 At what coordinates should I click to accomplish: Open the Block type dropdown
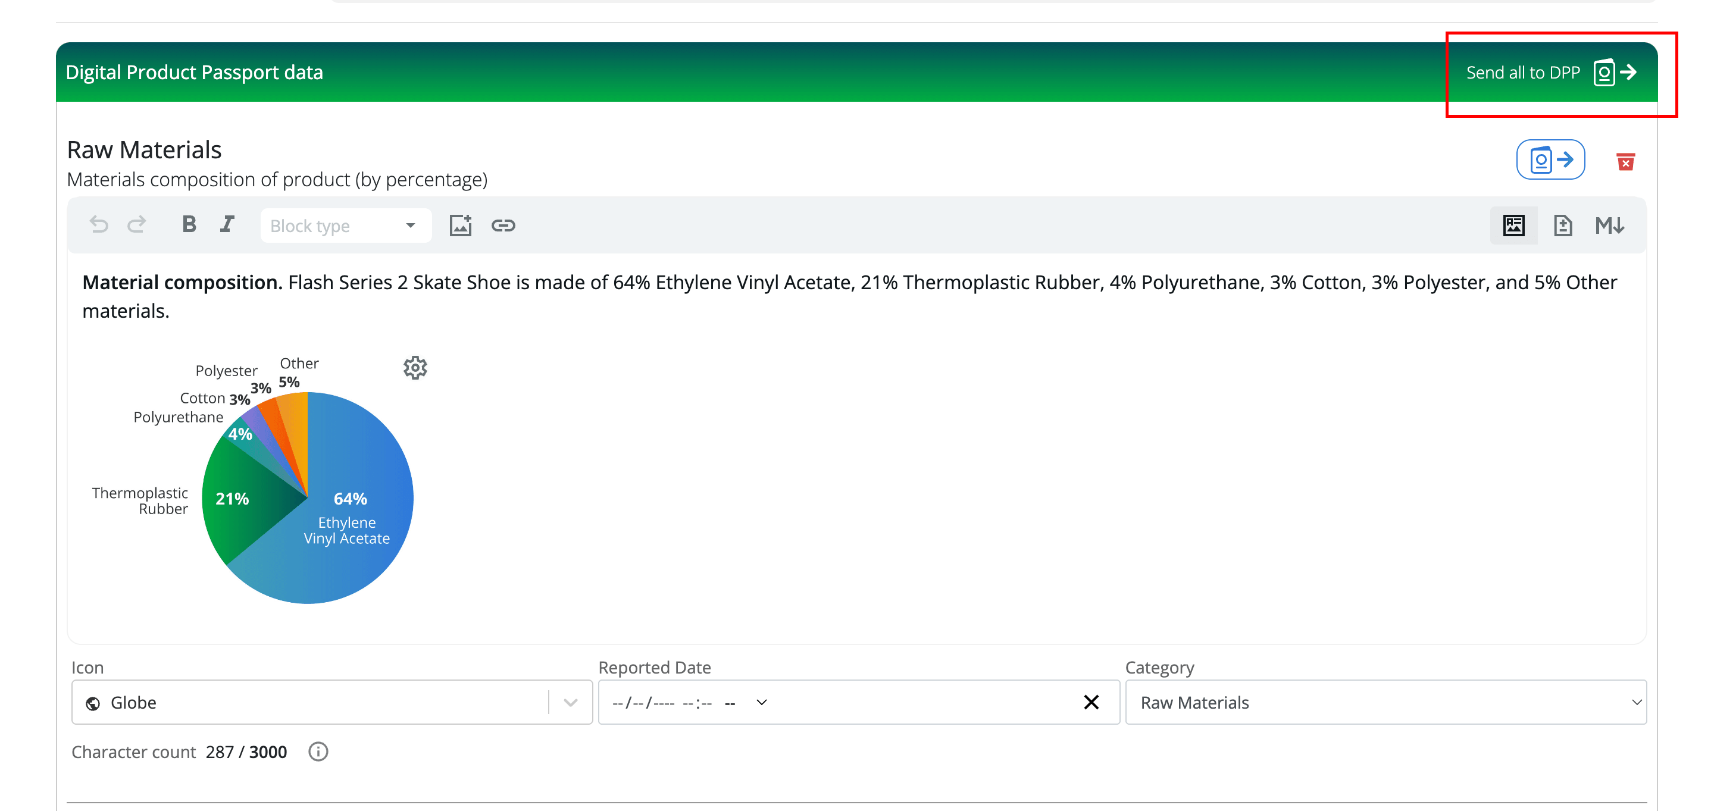(x=345, y=226)
